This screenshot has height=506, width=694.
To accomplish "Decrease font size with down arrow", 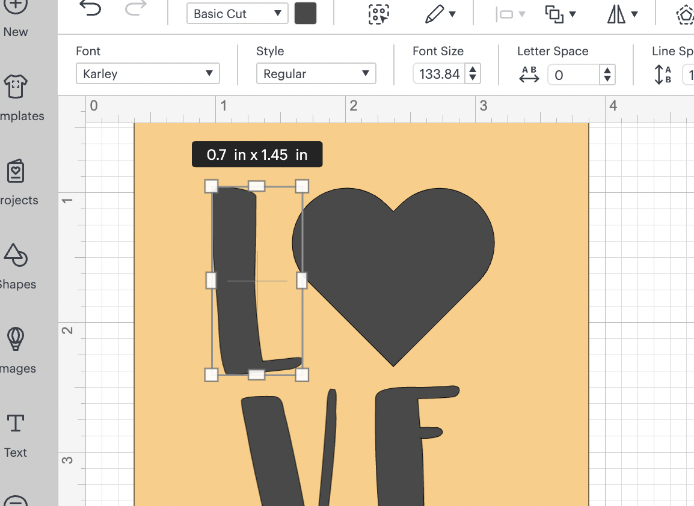I will point(473,78).
